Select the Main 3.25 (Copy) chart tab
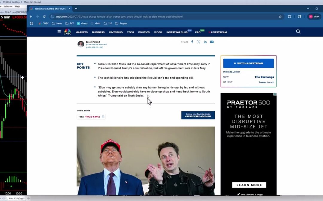Image resolution: width=323 pixels, height=201 pixels. pyautogui.click(x=16, y=198)
